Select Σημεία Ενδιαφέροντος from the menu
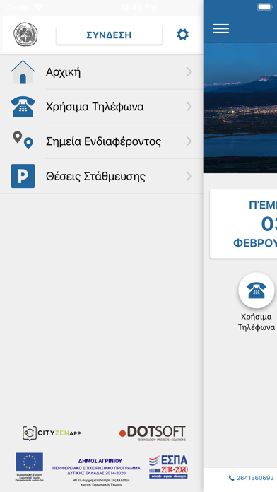Image resolution: width=277 pixels, height=492 pixels. (x=102, y=141)
